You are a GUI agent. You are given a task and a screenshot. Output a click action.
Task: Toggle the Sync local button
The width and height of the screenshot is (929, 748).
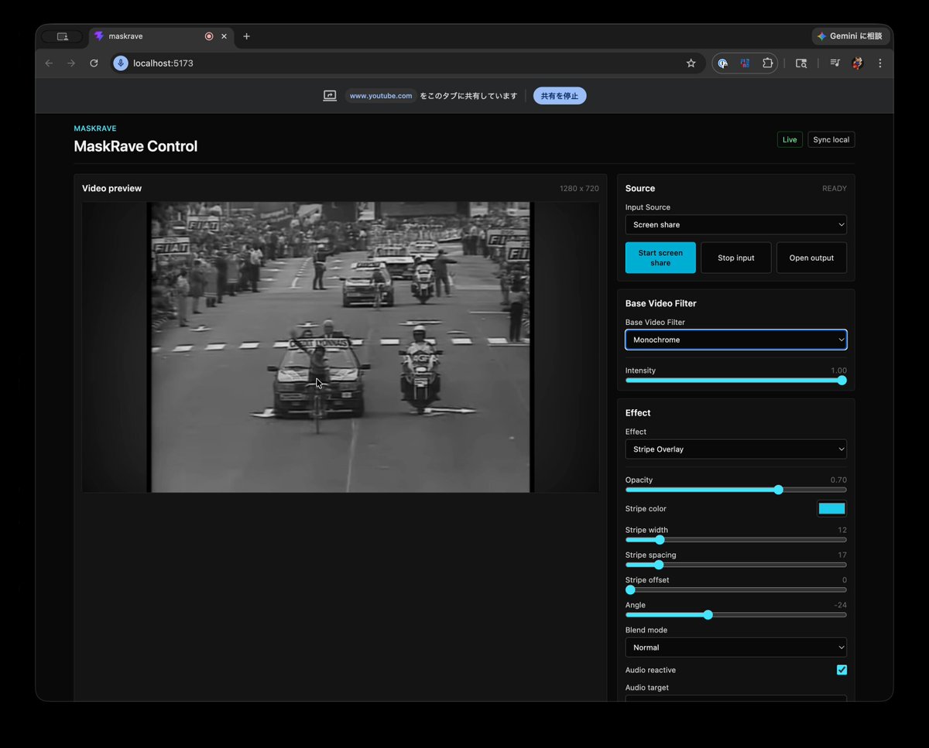831,140
